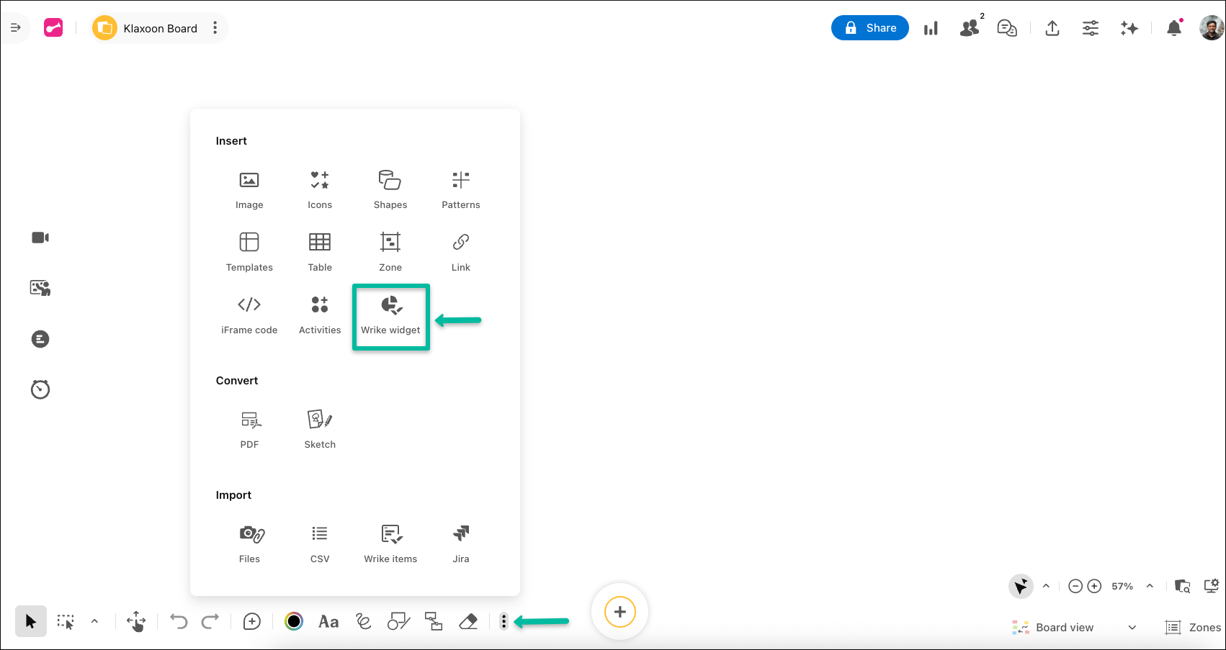
Task: Expand the selection tool options chevron
Action: click(94, 620)
